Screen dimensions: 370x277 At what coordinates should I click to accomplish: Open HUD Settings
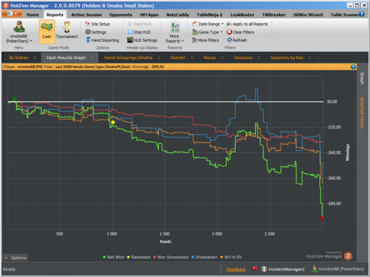click(142, 40)
